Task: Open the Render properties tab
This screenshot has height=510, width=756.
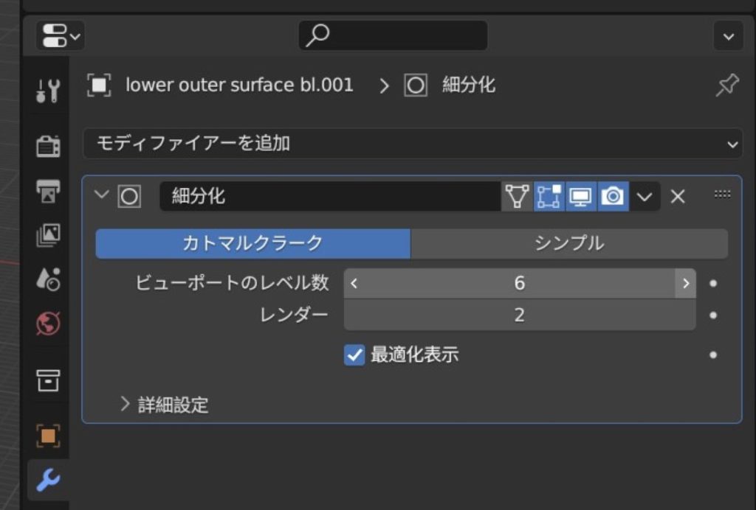Action: (48, 146)
